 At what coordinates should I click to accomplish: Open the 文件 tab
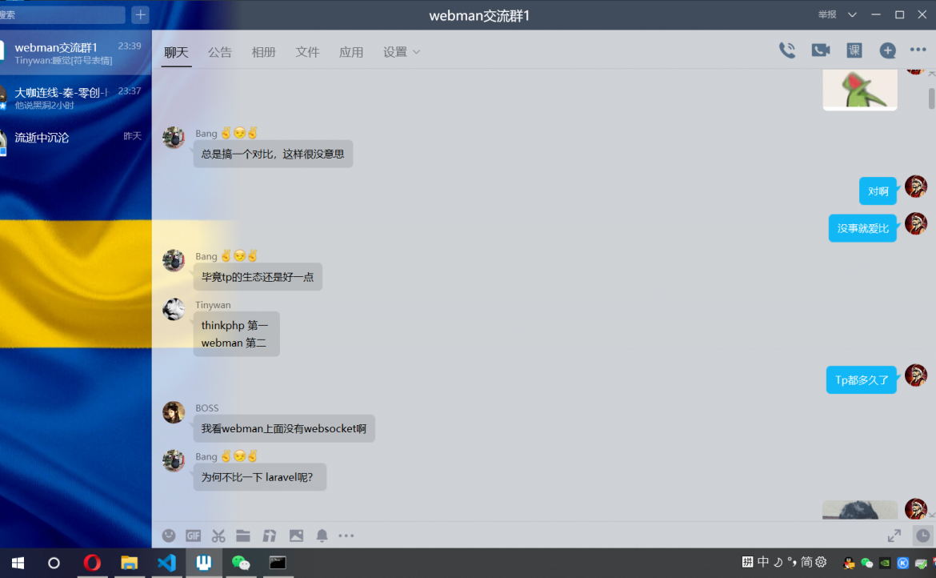pyautogui.click(x=307, y=53)
